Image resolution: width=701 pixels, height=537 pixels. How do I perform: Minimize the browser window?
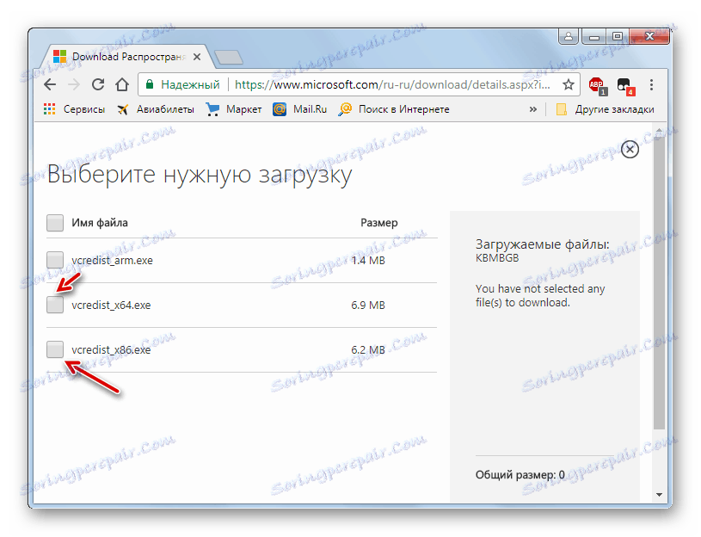point(594,36)
